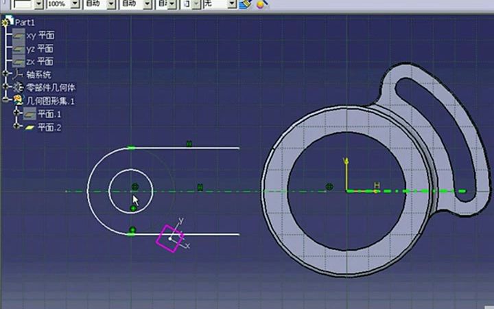
Task: Open the 100% opacity dropdown arrow
Action: (x=75, y=4)
